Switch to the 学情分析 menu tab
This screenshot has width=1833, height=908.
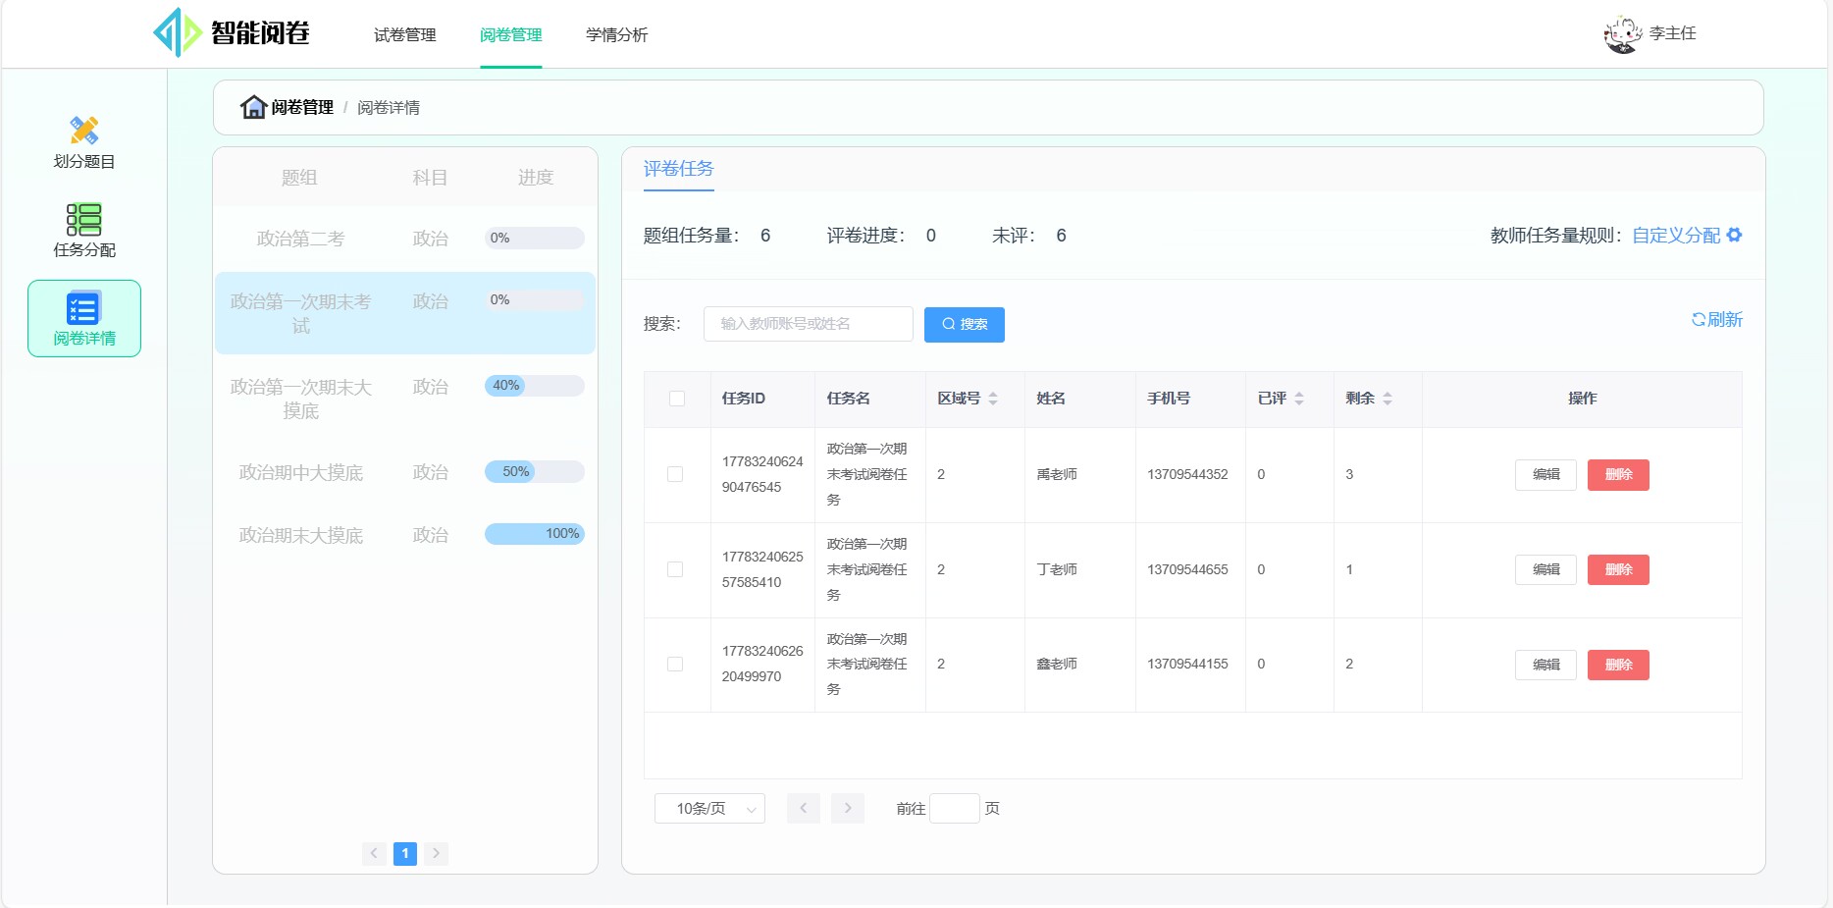pos(616,34)
